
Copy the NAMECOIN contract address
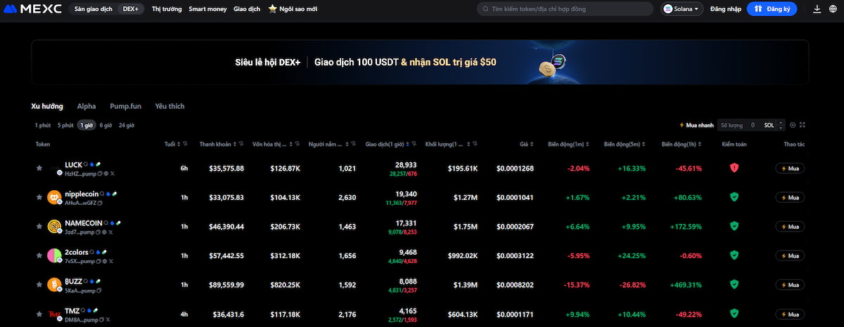(99, 232)
